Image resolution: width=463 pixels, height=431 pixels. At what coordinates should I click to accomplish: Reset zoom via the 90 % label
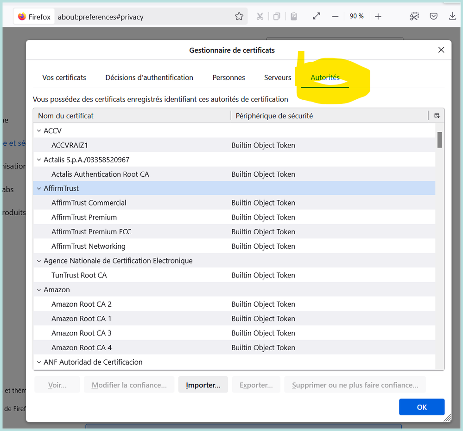[356, 16]
